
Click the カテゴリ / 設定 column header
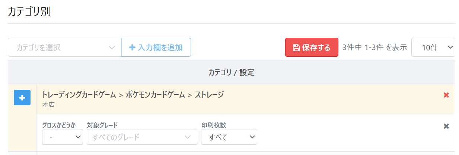click(x=231, y=73)
